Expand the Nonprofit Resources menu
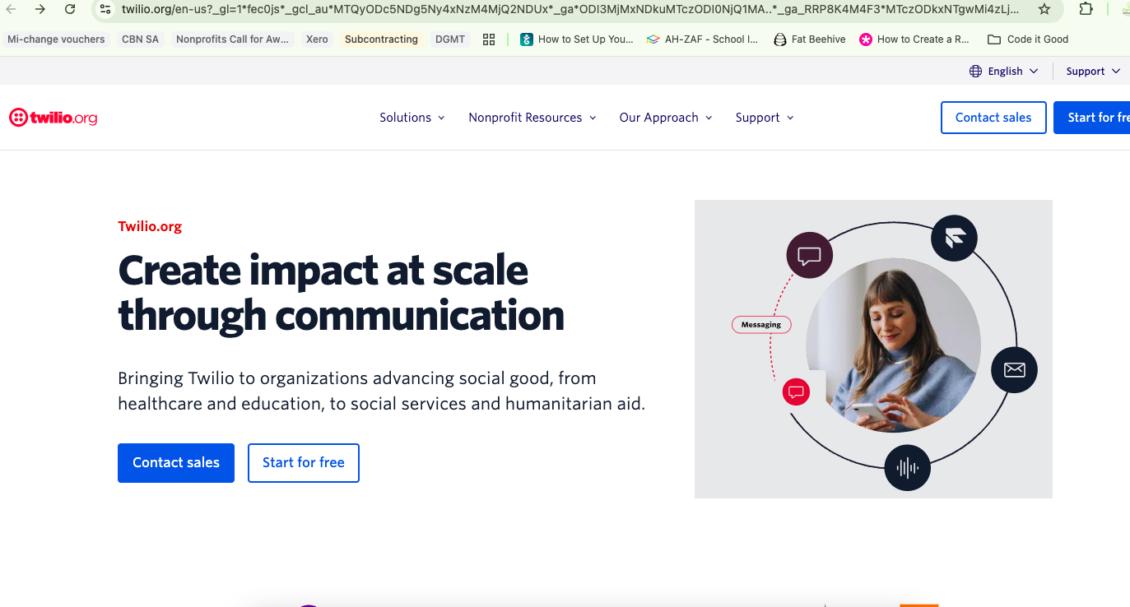This screenshot has width=1130, height=607. click(x=532, y=118)
